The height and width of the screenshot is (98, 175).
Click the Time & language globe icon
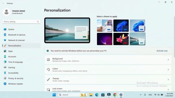click(x=5, y=62)
